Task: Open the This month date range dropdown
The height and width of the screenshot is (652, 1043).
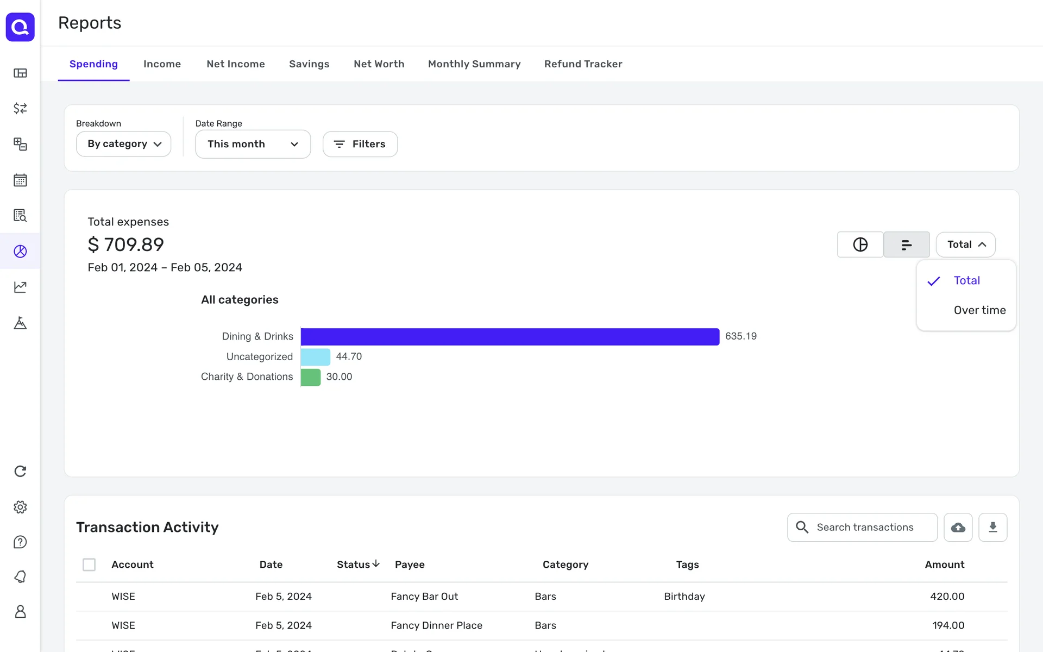Action: pyautogui.click(x=253, y=144)
